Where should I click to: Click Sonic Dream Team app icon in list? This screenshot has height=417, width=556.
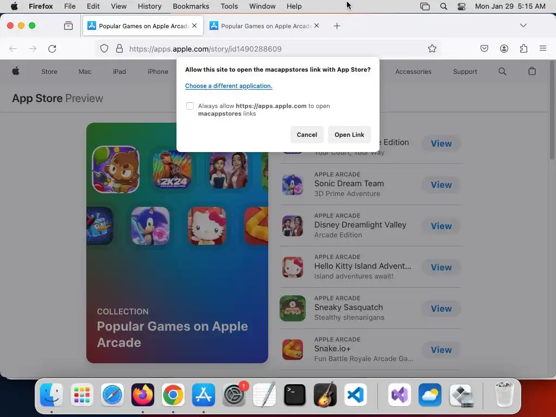tap(293, 185)
